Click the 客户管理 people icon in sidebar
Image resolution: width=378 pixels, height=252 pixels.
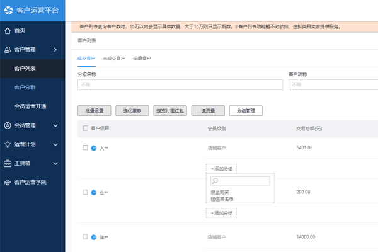[7, 49]
